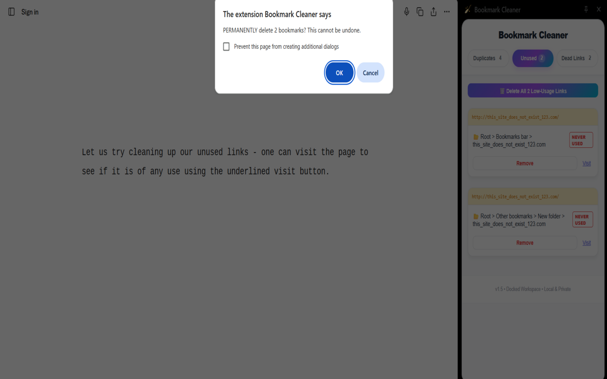The width and height of the screenshot is (607, 379).
Task: Click 'Root > Other bookmarks > New folder >' path
Action: click(x=522, y=217)
